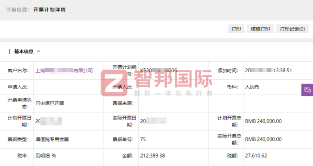Select the 实际开票日期 date value
This screenshot has height=166, width=313.
pyautogui.click(x=153, y=121)
